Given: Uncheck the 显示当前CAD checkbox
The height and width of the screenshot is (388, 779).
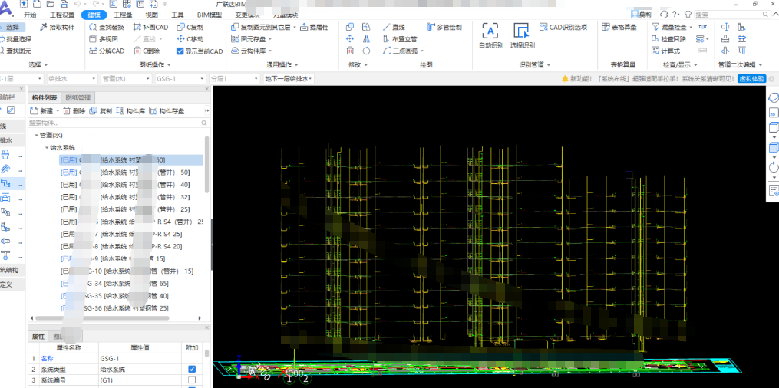Looking at the screenshot, I should [x=180, y=51].
